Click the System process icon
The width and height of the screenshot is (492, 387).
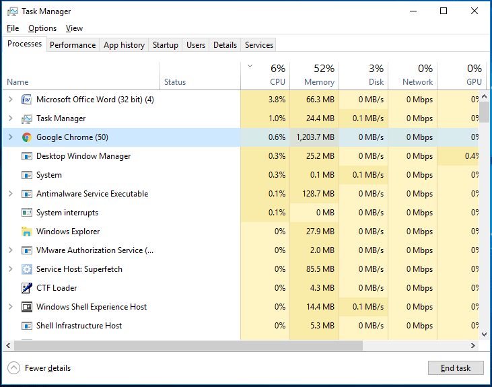(x=27, y=175)
